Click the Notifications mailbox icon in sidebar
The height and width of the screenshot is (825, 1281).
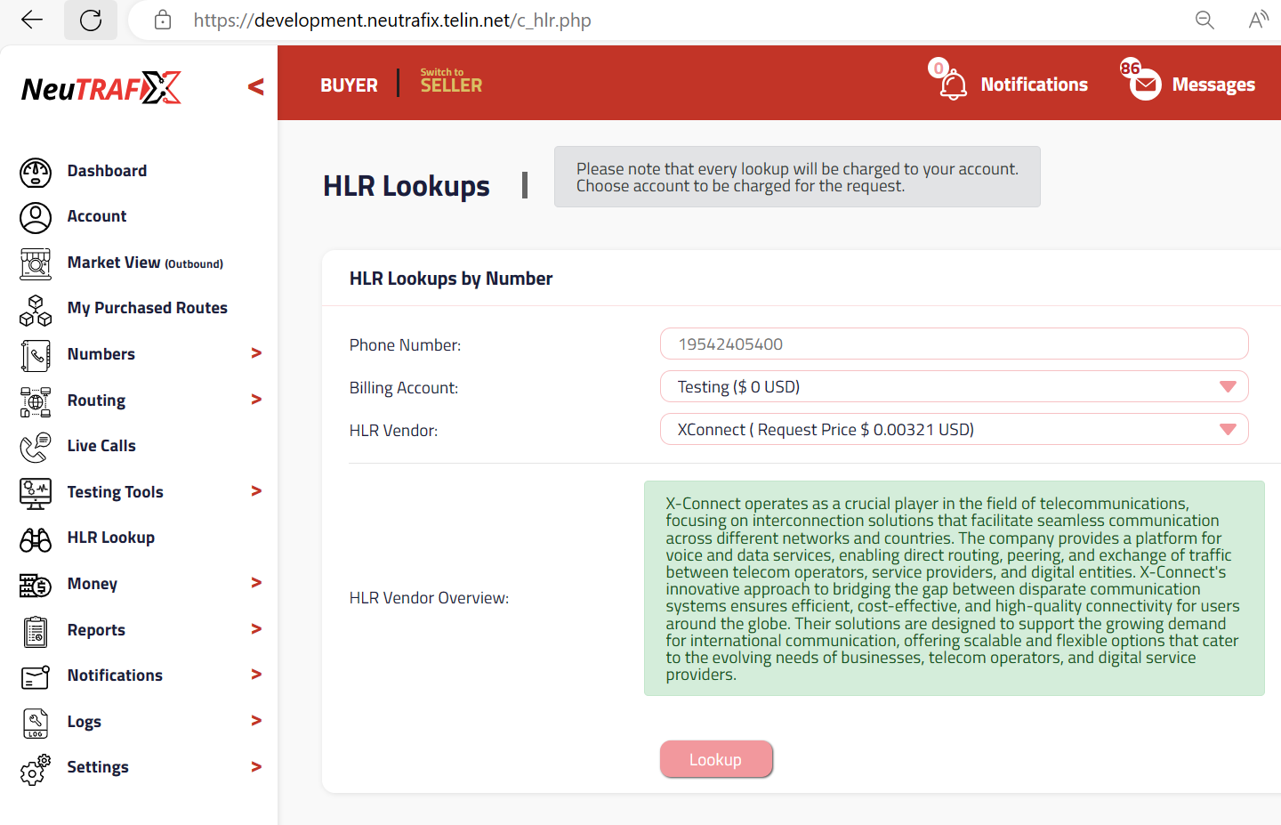pyautogui.click(x=36, y=677)
